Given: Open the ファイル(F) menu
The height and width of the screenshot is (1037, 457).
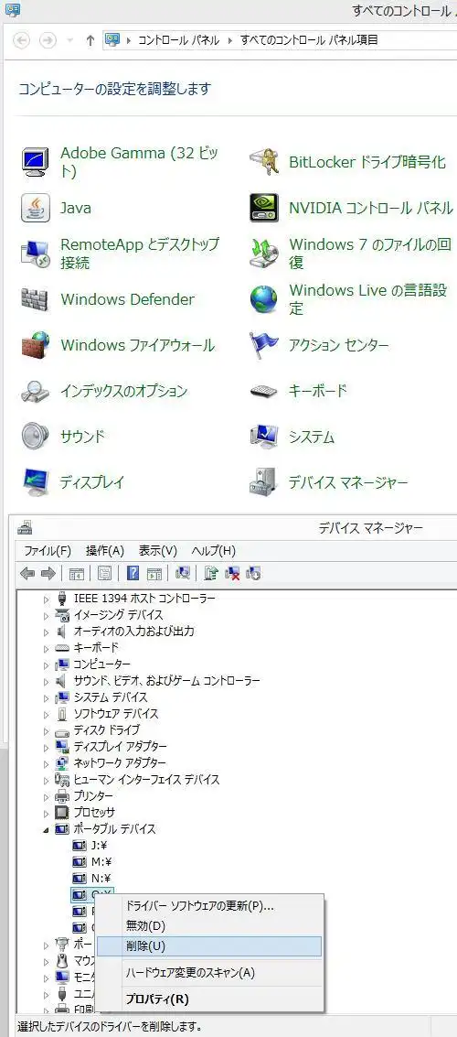Looking at the screenshot, I should [48, 550].
